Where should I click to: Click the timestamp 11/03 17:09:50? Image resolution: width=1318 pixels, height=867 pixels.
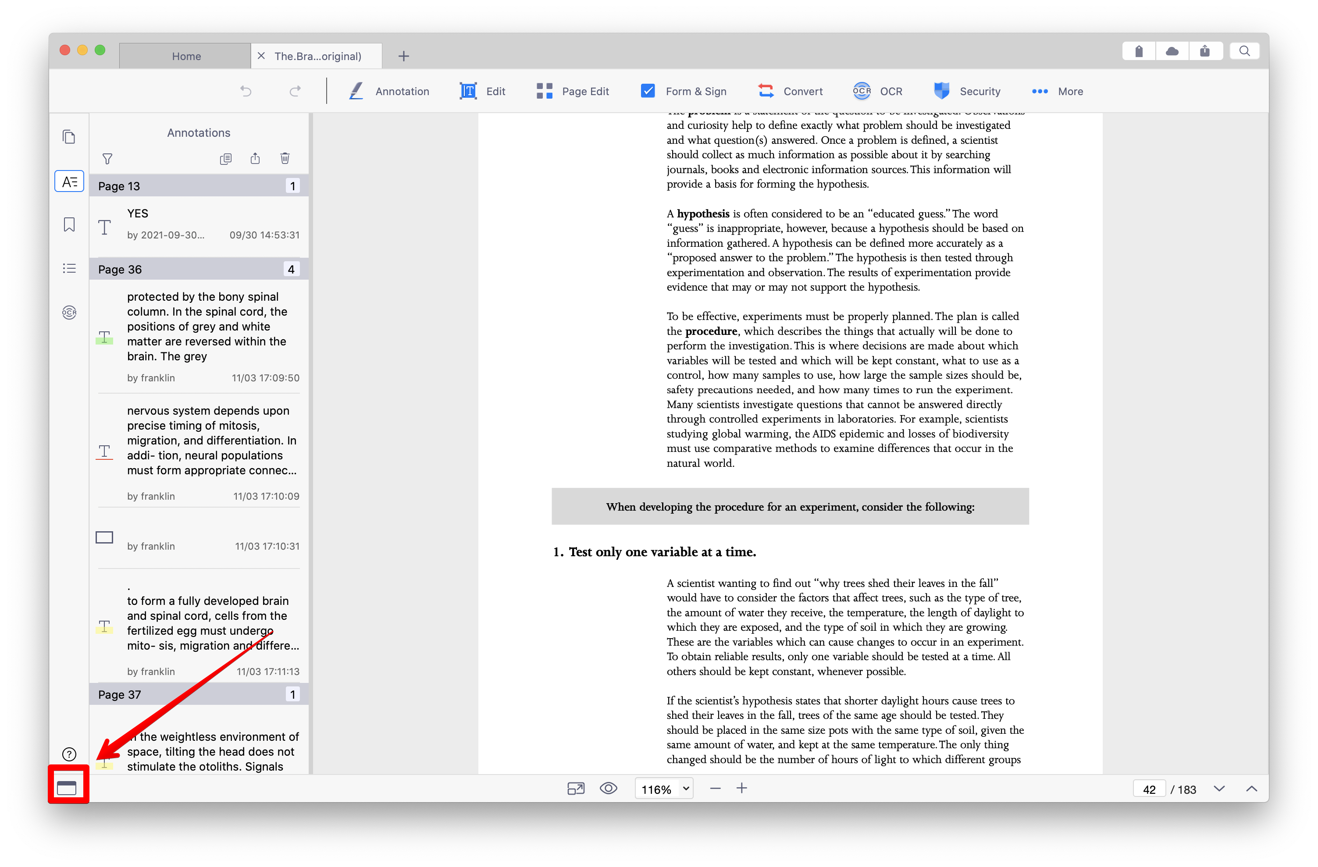coord(265,377)
